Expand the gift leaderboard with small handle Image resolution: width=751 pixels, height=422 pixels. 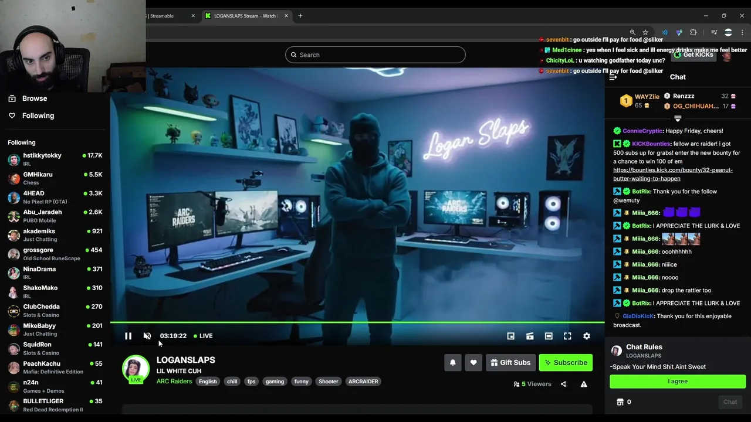[678, 119]
